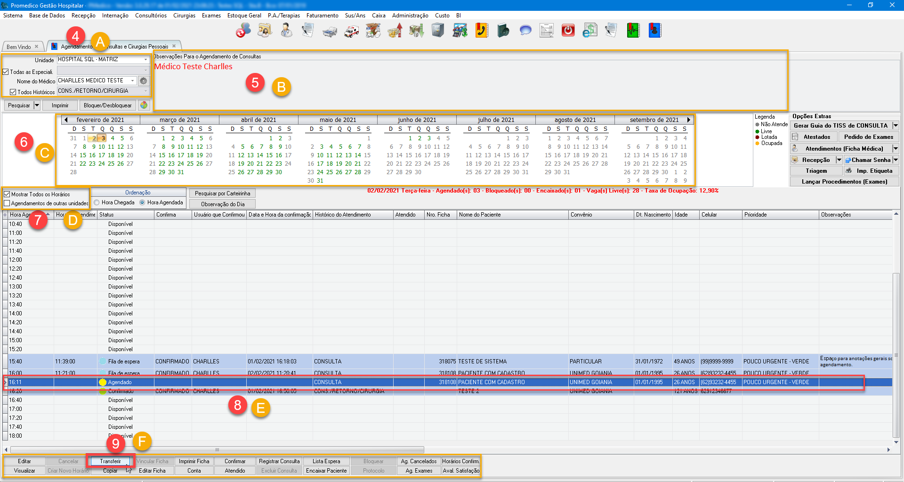904x482 pixels.
Task: Open the yellow phone book icon
Action: pyautogui.click(x=481, y=31)
